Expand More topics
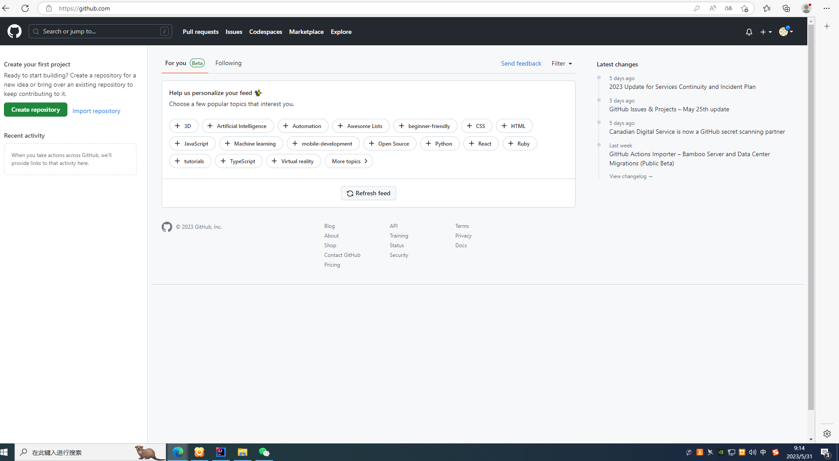 click(x=349, y=161)
